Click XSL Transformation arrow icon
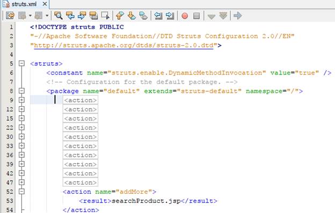Image resolution: width=335 pixels, height=213 pixels. (238, 16)
